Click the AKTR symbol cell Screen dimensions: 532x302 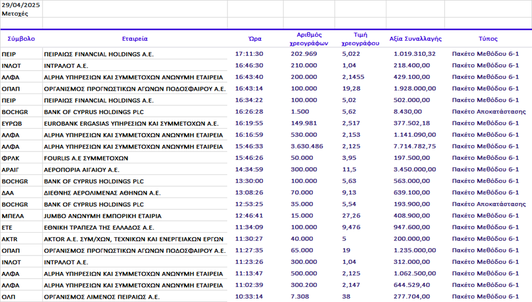10,239
